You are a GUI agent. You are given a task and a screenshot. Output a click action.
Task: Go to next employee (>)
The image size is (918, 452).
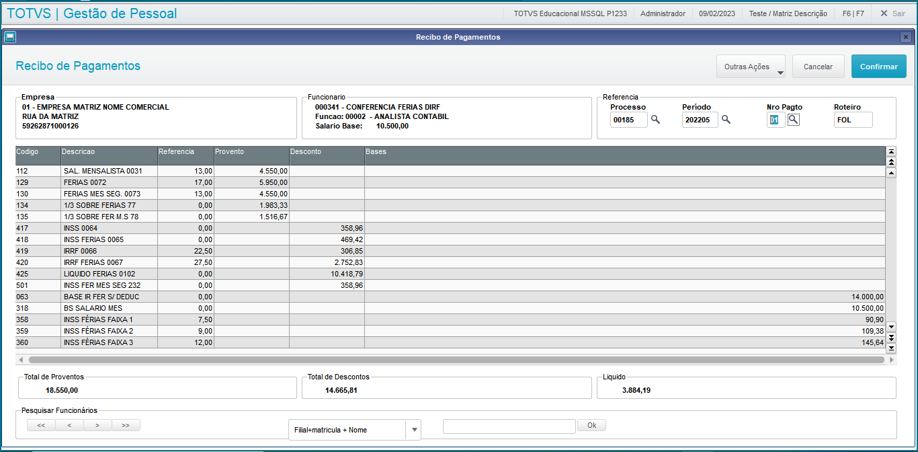coord(97,425)
